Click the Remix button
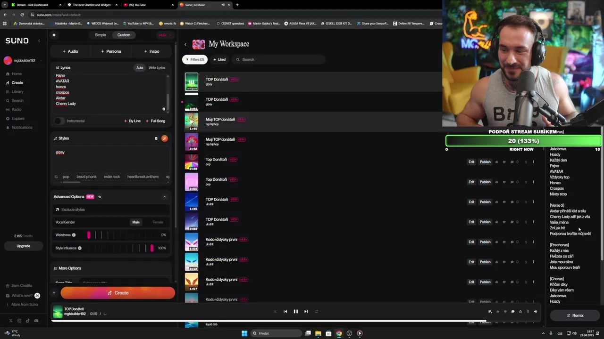Image resolution: width=604 pixels, height=339 pixels. coord(575,315)
